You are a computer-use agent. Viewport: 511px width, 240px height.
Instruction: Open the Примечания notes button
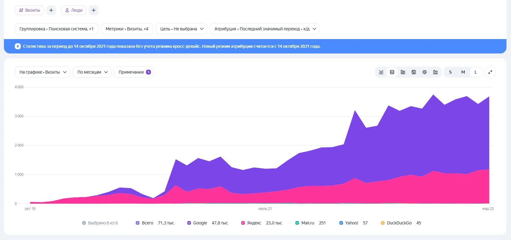pyautogui.click(x=134, y=72)
